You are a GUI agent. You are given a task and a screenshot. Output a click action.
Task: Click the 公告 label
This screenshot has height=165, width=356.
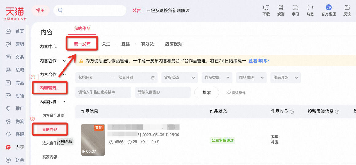tap(137, 10)
